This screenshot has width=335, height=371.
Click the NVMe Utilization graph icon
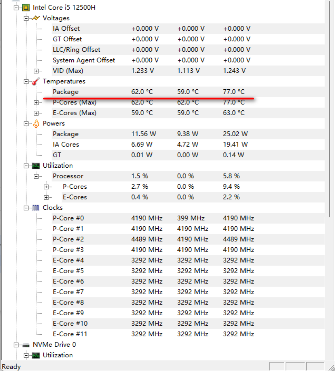[36, 355]
